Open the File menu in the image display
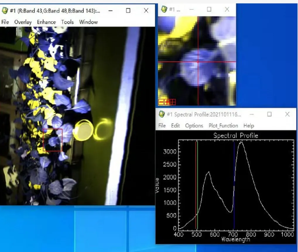 [x=5, y=22]
